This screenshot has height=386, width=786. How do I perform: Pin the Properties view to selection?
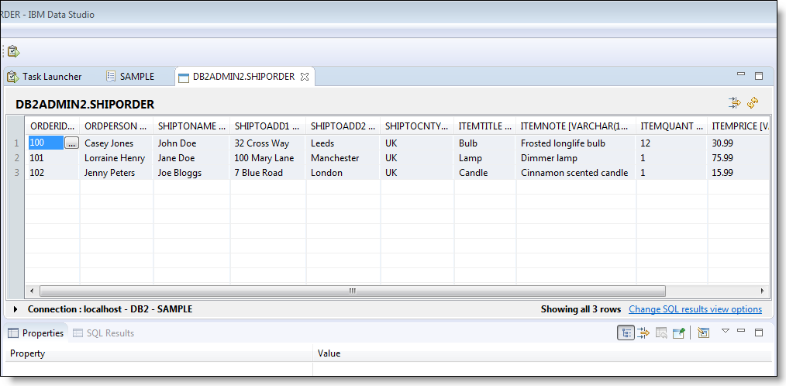tap(678, 333)
